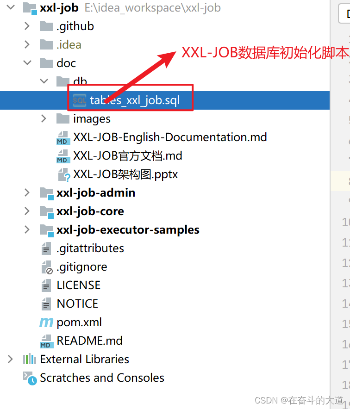Select tables_xxl_job.sql file
The image size is (350, 409).
pos(135,100)
